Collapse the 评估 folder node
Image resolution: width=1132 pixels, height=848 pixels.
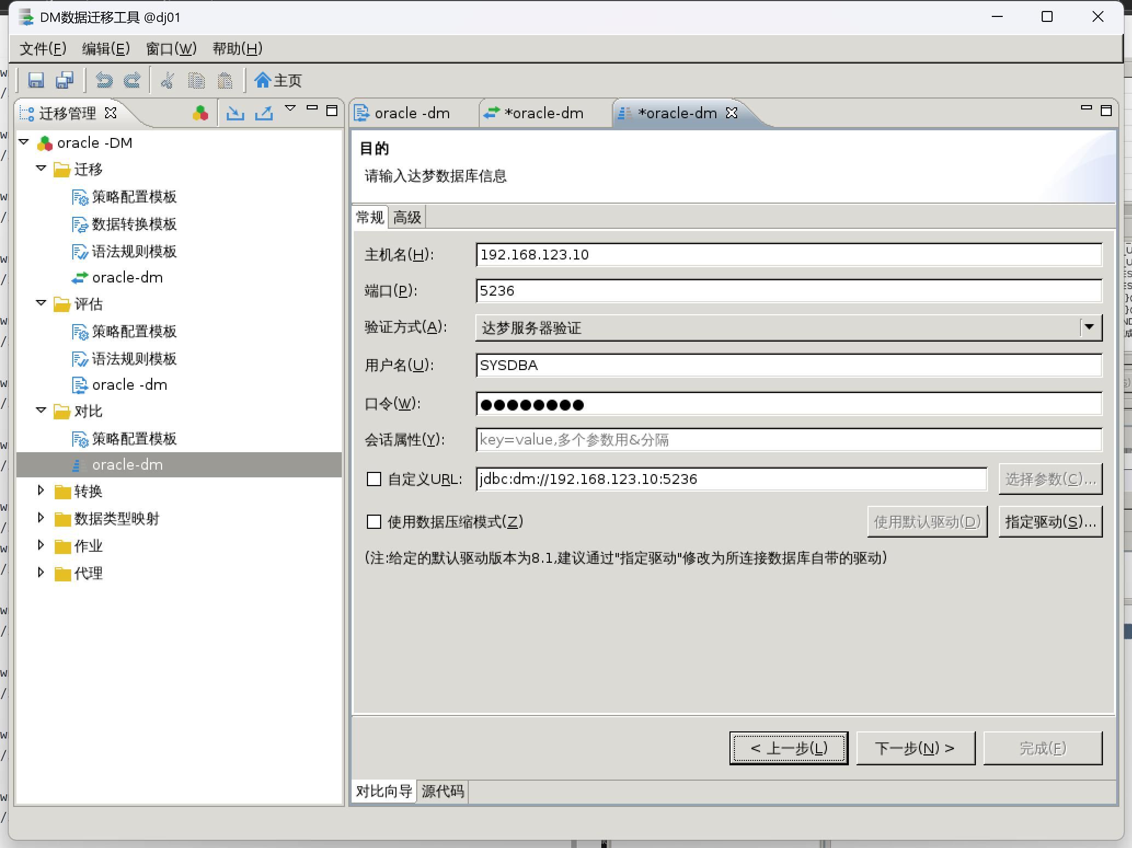pos(41,303)
